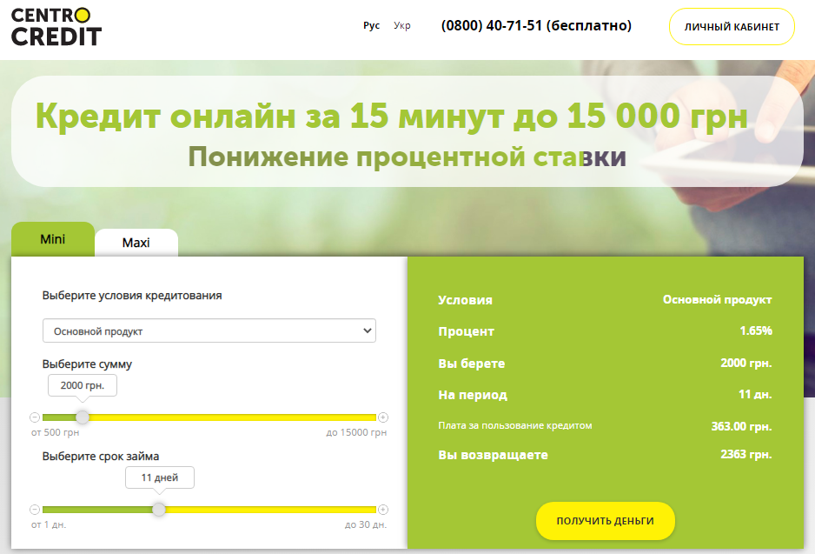This screenshot has height=554, width=815.
Task: Click the 2363 грн. repayment value
Action: coord(746,454)
